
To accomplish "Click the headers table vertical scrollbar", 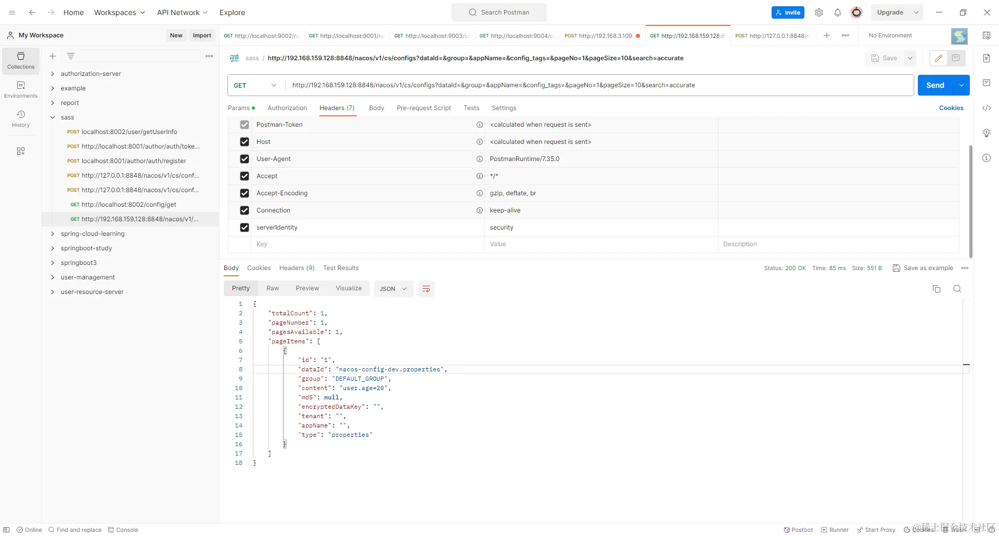I will [971, 202].
